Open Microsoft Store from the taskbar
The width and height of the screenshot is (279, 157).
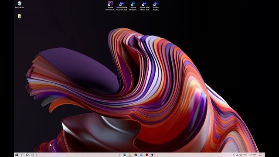(x=136, y=155)
